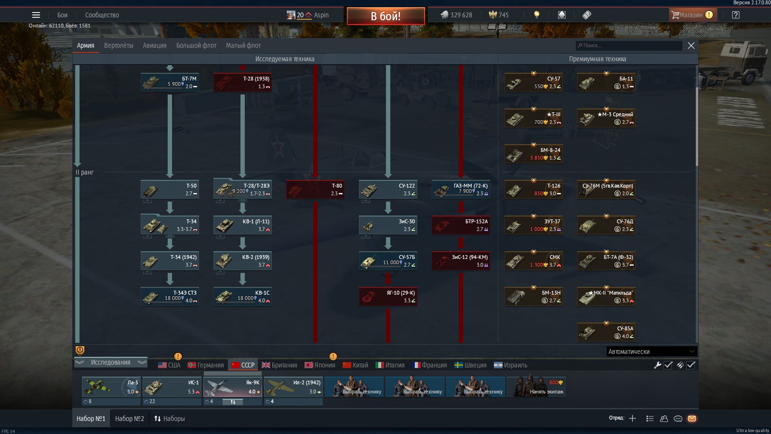
Task: Open the Сообщество menu
Action: [x=102, y=15]
